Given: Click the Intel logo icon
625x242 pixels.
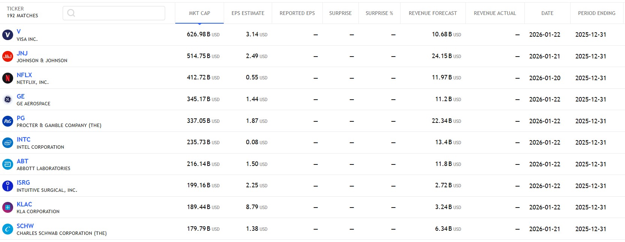Looking at the screenshot, I should 8,143.
